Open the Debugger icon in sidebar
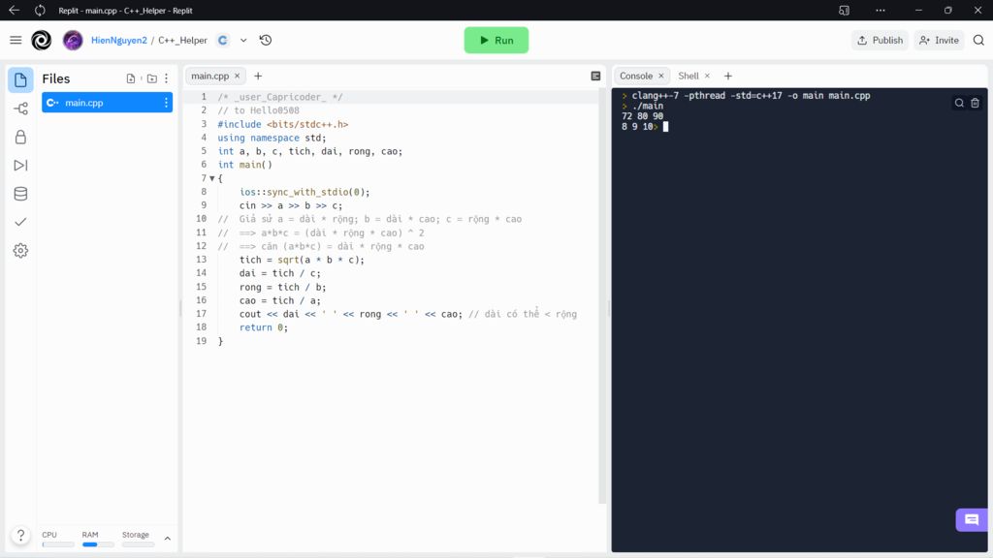The height and width of the screenshot is (558, 993). [x=20, y=165]
